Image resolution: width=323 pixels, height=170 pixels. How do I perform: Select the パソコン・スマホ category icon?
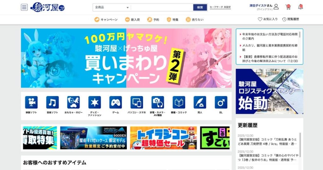pyautogui.click(x=137, y=102)
